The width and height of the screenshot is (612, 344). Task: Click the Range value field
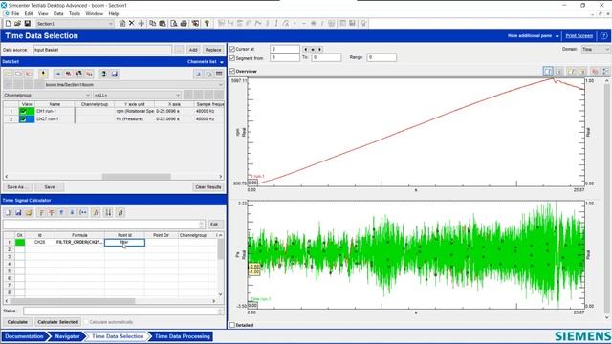coord(382,57)
